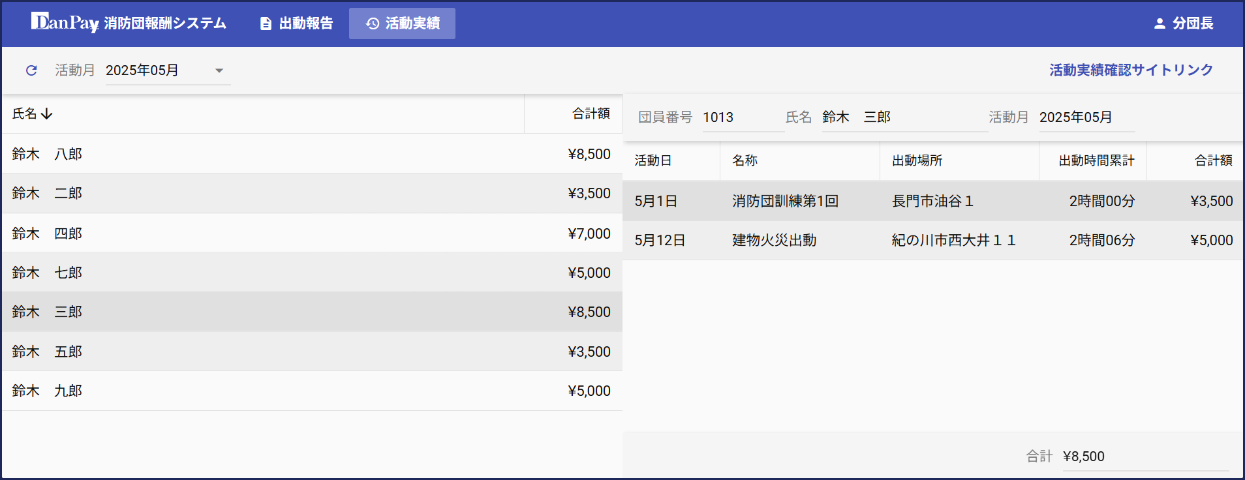This screenshot has width=1245, height=480.
Task: Click the 5月1日 消防団訓練第1回 activity row
Action: [x=932, y=201]
